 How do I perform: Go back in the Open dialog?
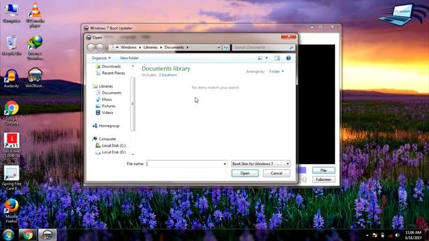click(x=91, y=48)
